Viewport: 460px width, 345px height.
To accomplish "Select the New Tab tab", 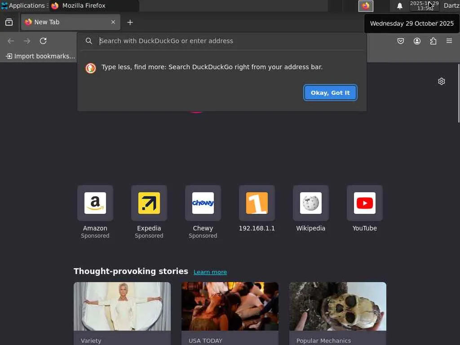I will pos(71,22).
